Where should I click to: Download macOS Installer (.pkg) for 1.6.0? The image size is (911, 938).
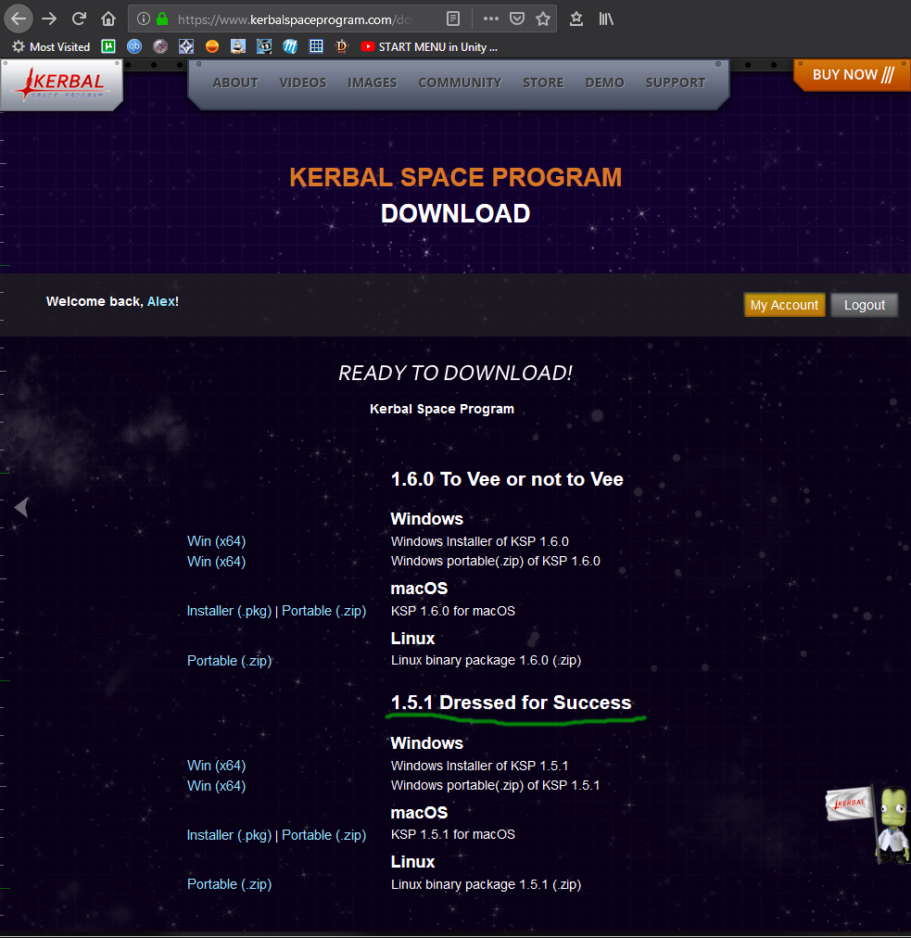click(229, 611)
